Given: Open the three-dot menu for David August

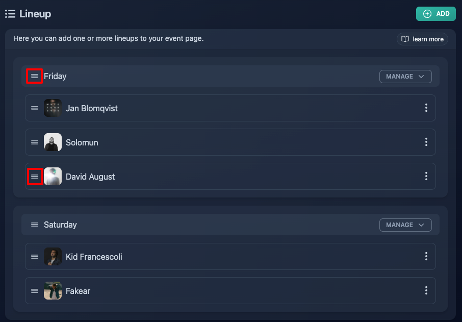Looking at the screenshot, I should point(426,177).
